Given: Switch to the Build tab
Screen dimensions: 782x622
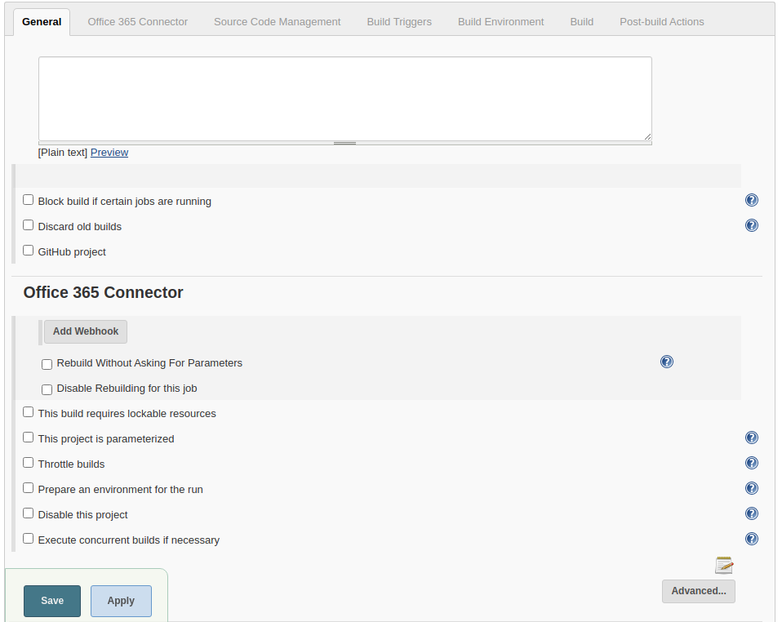Looking at the screenshot, I should pos(581,22).
